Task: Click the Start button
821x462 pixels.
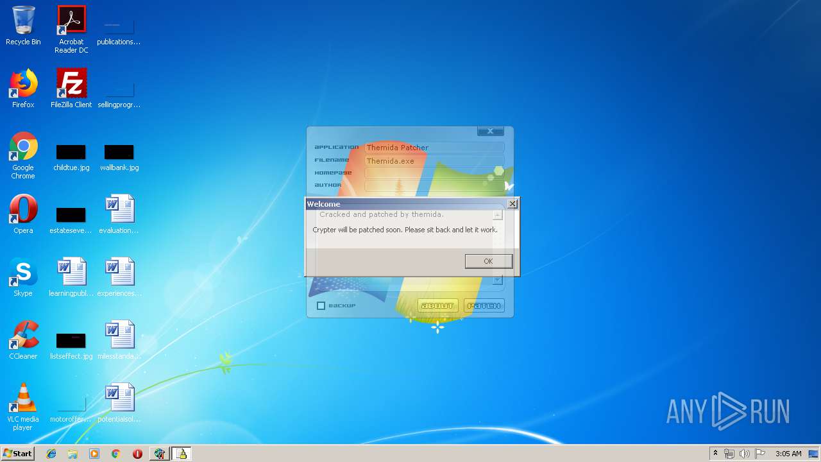Action: click(x=17, y=454)
